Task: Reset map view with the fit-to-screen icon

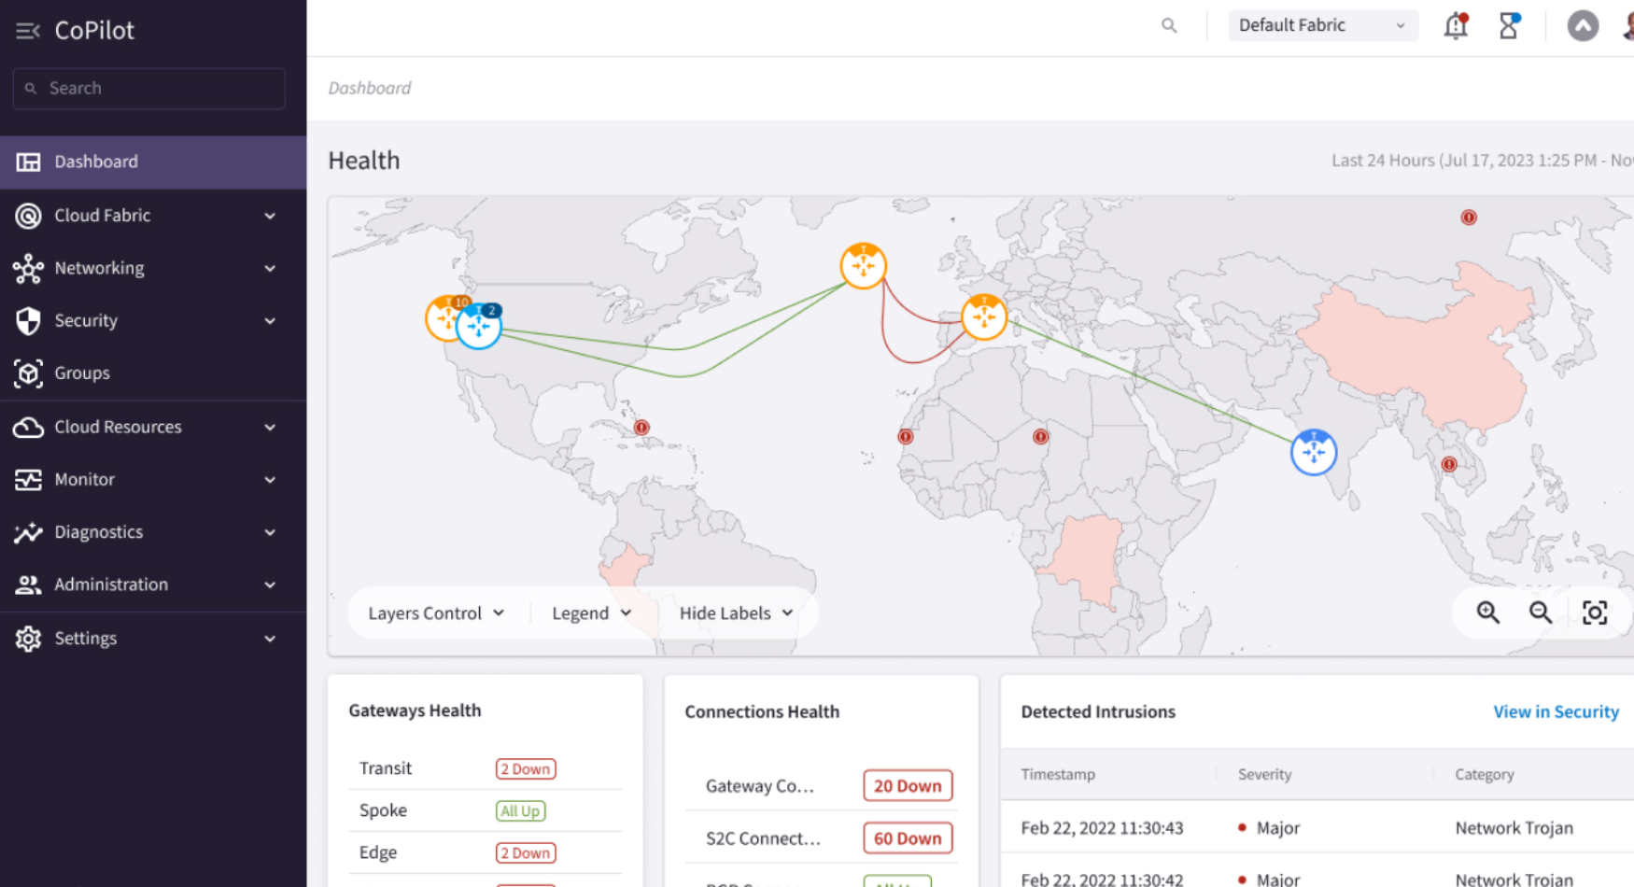Action: (1594, 612)
